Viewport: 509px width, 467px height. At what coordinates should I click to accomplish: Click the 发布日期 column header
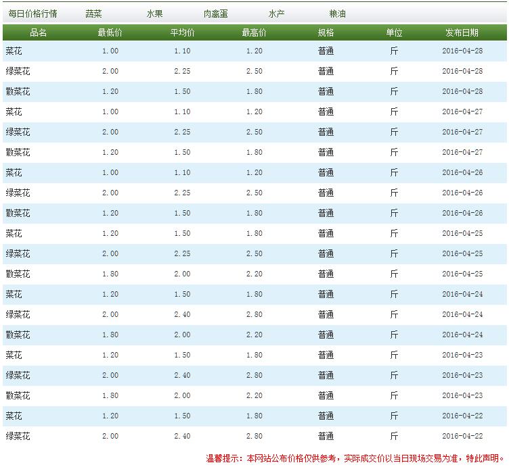[462, 32]
